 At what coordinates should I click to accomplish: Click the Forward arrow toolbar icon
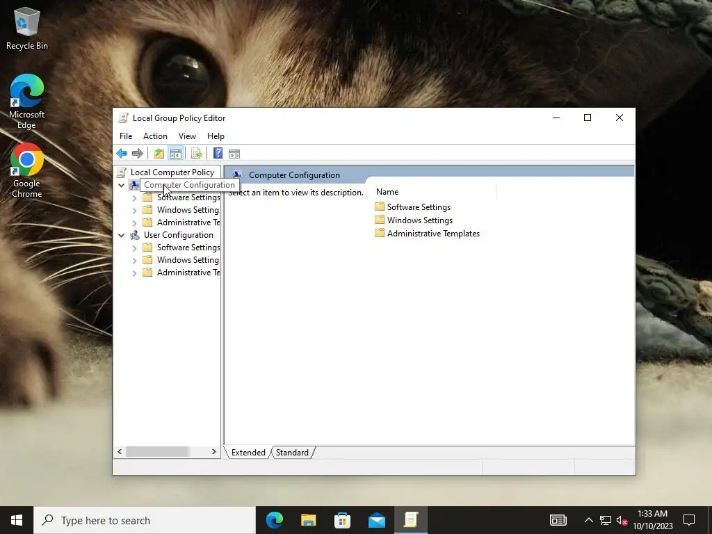click(x=137, y=154)
